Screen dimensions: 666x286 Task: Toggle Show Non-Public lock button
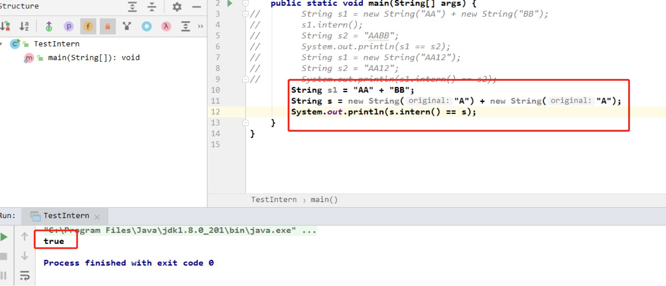[107, 26]
